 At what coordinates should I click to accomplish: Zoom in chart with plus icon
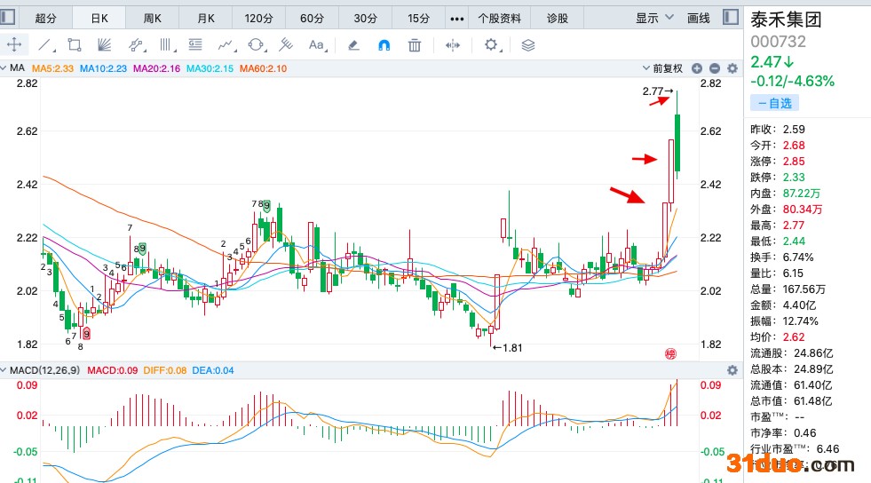pyautogui.click(x=697, y=68)
